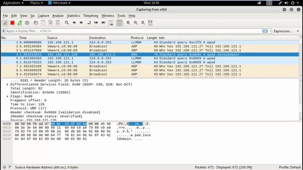Click Go to specified packet icon
The width and height of the screenshot is (303, 170).
tap(89, 23)
